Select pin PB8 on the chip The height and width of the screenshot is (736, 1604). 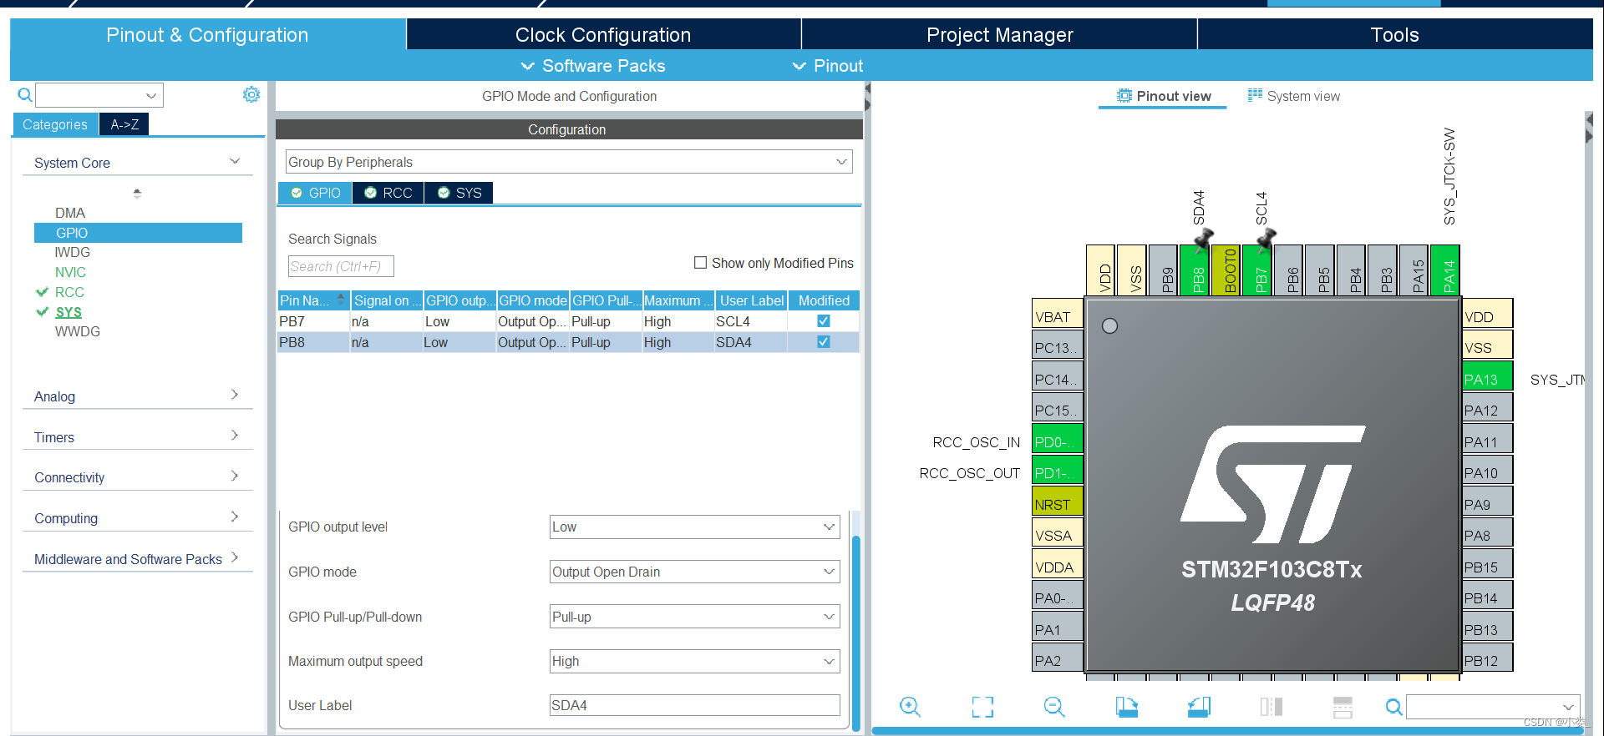click(1195, 270)
